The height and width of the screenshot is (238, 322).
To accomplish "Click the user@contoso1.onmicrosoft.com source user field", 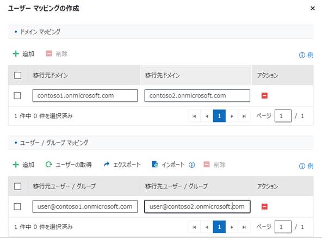I will [85, 206].
